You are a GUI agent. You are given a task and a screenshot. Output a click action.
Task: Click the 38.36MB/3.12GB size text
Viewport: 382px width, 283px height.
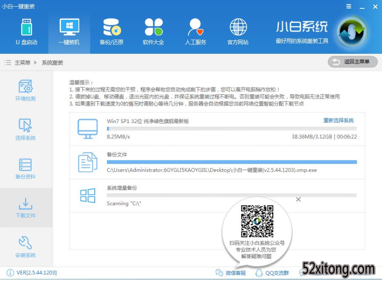(312, 137)
